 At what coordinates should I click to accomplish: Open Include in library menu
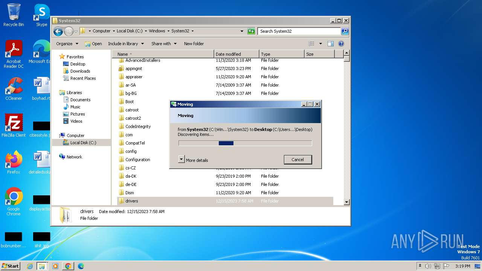(126, 44)
